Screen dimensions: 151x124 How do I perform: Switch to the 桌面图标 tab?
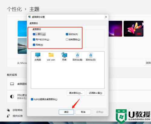pyautogui.click(x=34, y=23)
